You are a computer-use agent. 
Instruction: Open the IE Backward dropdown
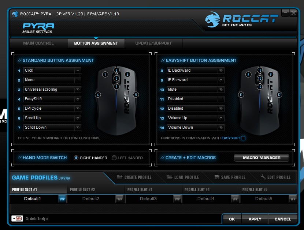tap(220, 71)
